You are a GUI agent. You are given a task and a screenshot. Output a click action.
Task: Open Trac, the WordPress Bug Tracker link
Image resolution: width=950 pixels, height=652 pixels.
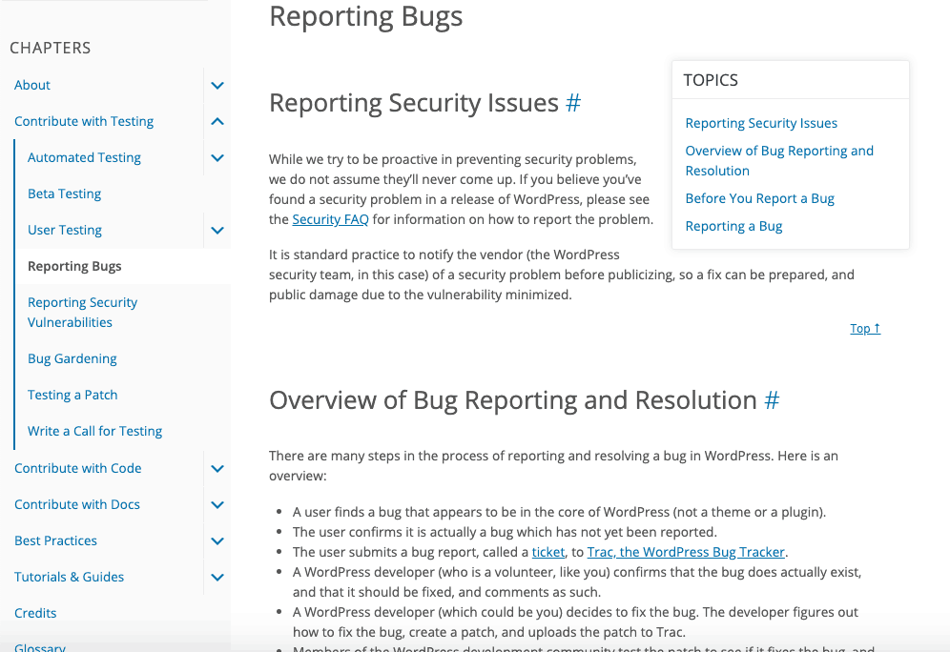pos(686,552)
